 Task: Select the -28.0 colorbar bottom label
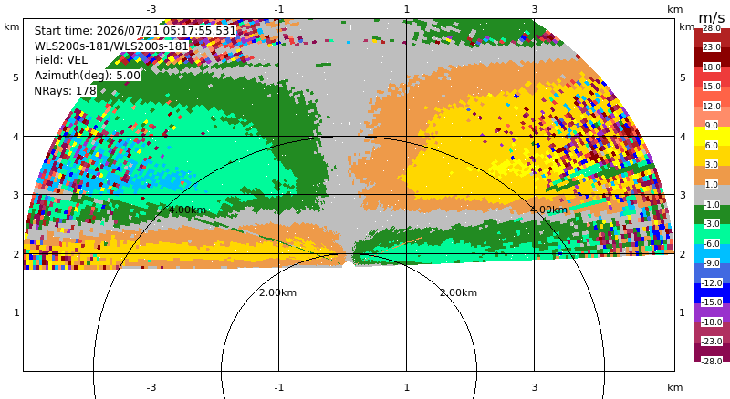point(712,361)
